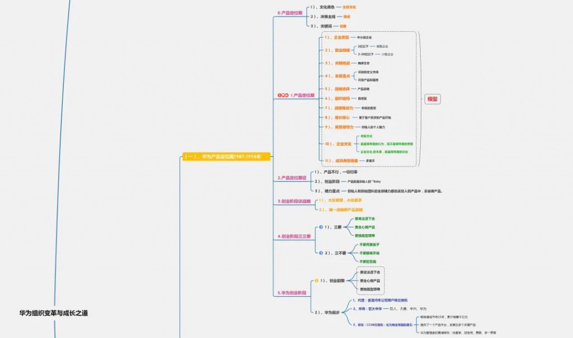Click the leaf node 中小微企业
573x338 pixels.
click(x=364, y=37)
